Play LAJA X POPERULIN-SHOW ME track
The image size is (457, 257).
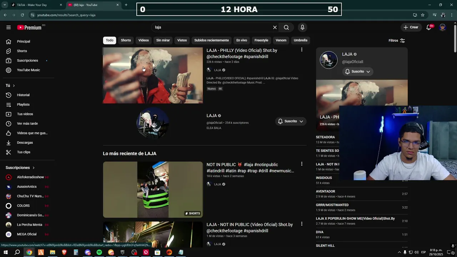(x=362, y=221)
